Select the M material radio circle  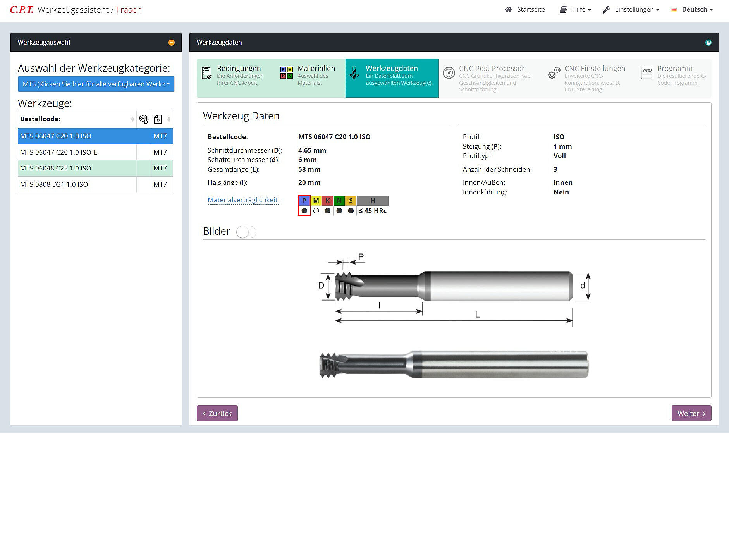(316, 211)
